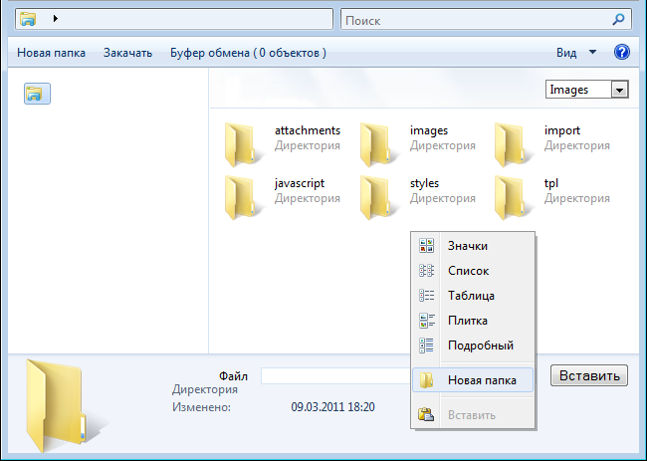The image size is (647, 461).
Task: Click the paste clipboard icon in context menu
Action: 426,414
